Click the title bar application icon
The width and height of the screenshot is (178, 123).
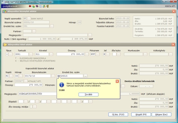point(3,2)
